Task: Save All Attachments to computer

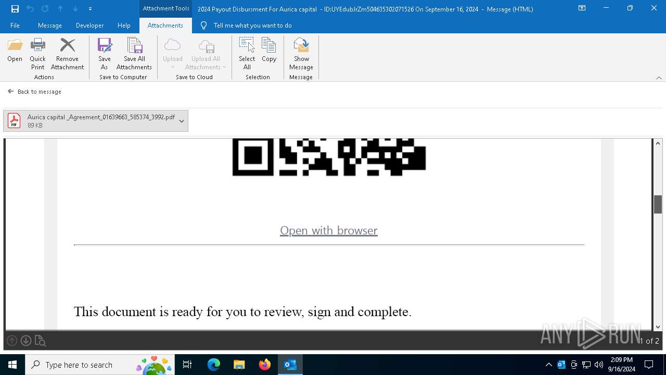Action: [x=134, y=54]
